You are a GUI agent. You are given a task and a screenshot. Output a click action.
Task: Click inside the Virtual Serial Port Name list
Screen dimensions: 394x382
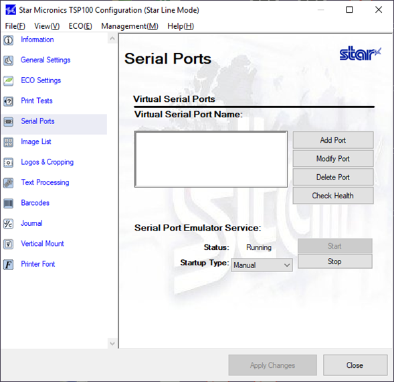point(211,159)
